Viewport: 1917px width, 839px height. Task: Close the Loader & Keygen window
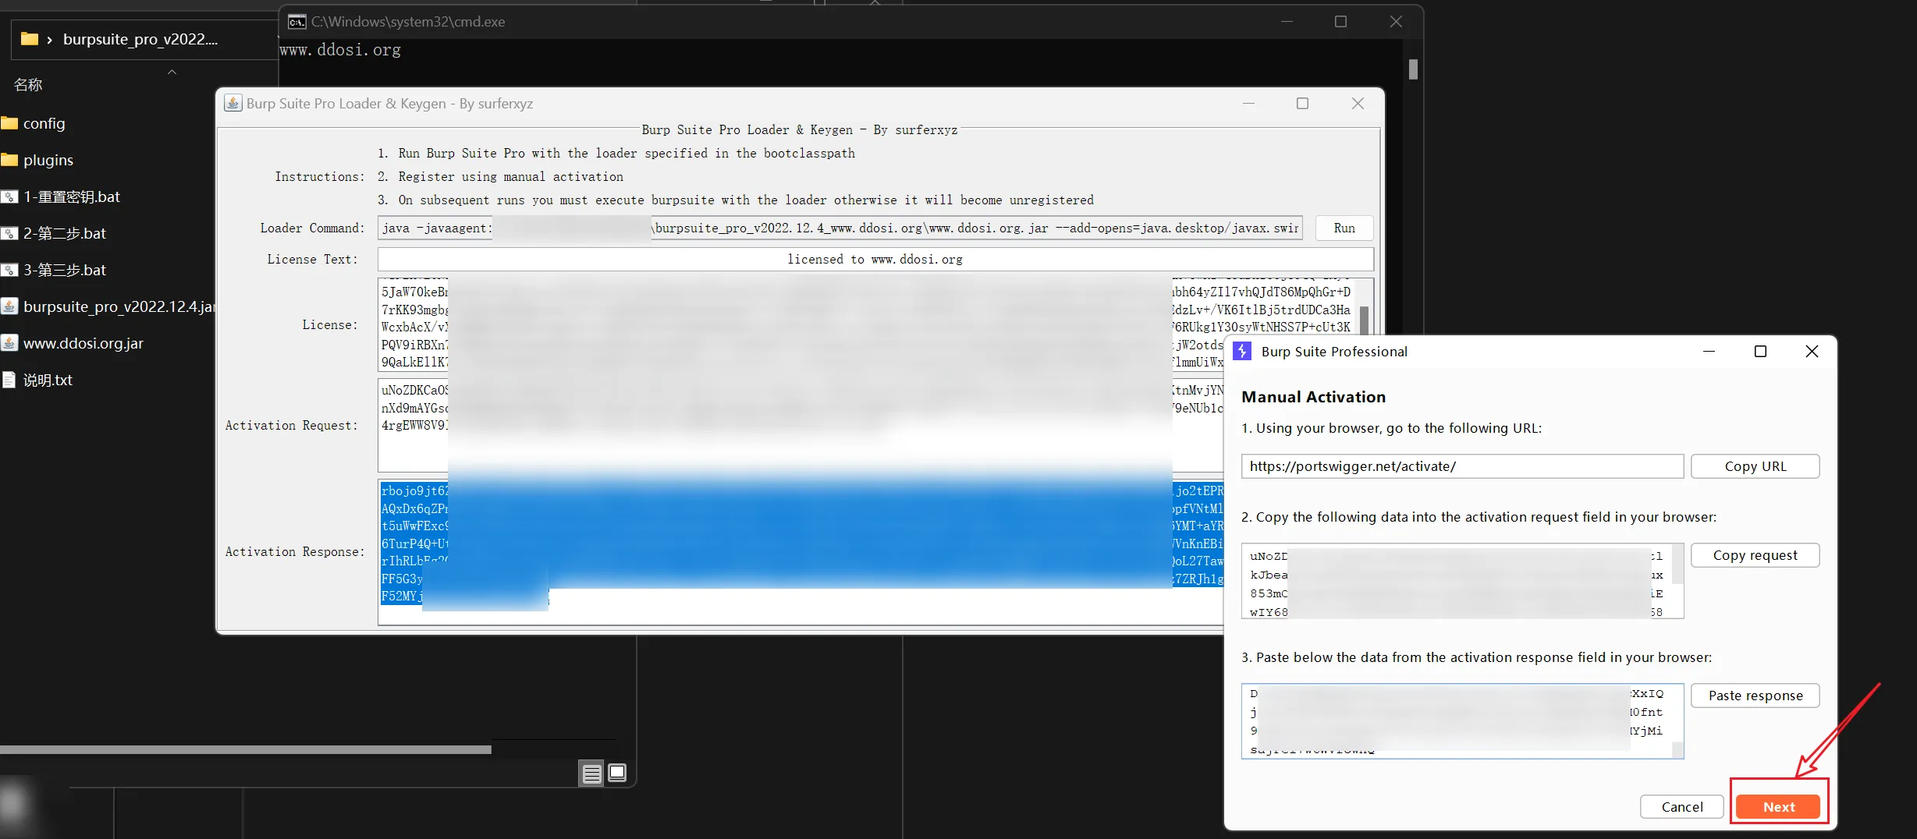coord(1358,103)
